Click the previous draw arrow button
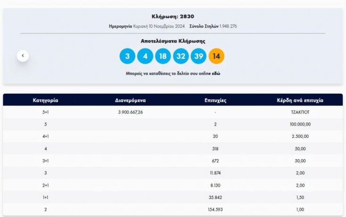The image size is (346, 217). 23,56
